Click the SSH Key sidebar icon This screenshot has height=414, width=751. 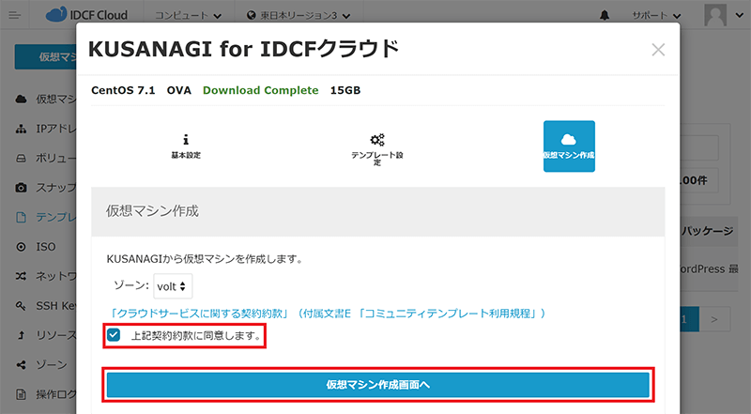(x=21, y=306)
